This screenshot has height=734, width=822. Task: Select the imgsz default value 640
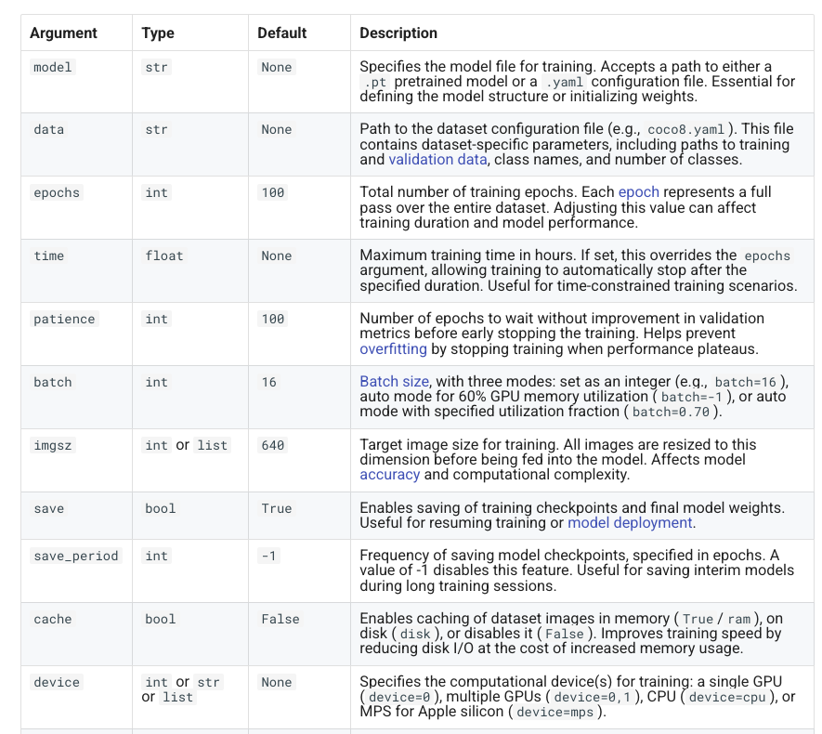[272, 445]
